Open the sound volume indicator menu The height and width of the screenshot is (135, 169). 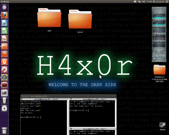(x=144, y=2)
